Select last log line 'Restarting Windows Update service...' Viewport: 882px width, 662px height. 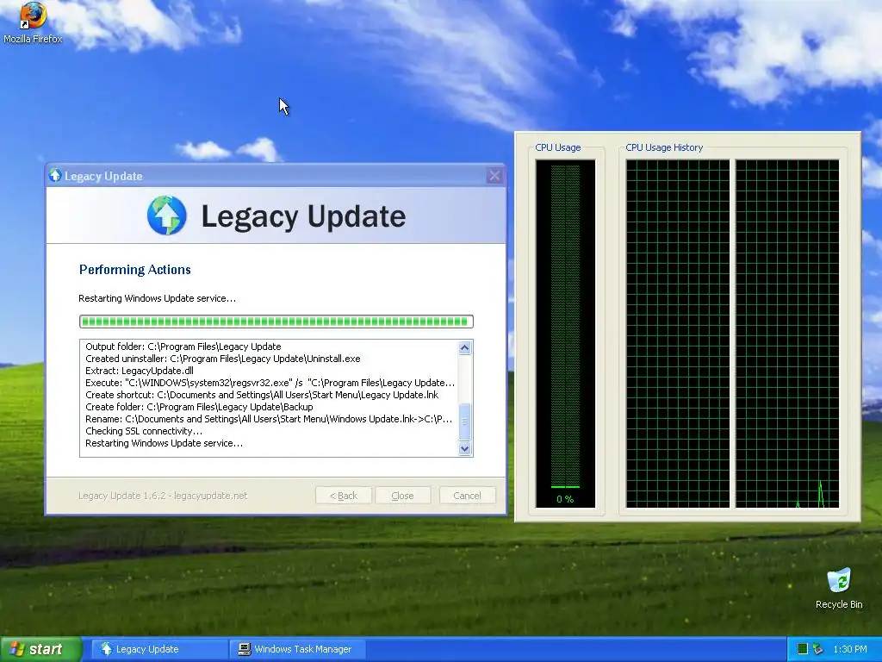pyautogui.click(x=165, y=443)
